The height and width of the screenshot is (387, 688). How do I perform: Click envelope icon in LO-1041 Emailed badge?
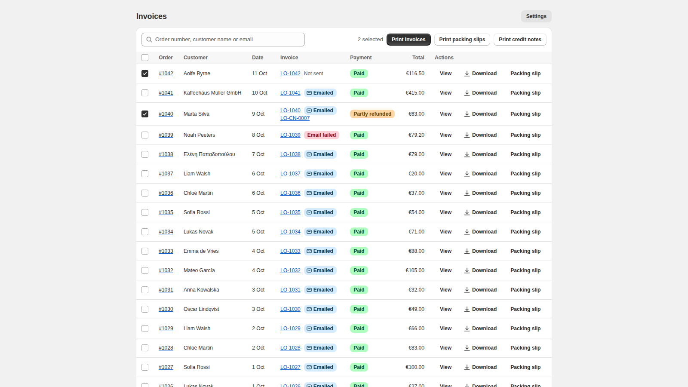pyautogui.click(x=309, y=93)
